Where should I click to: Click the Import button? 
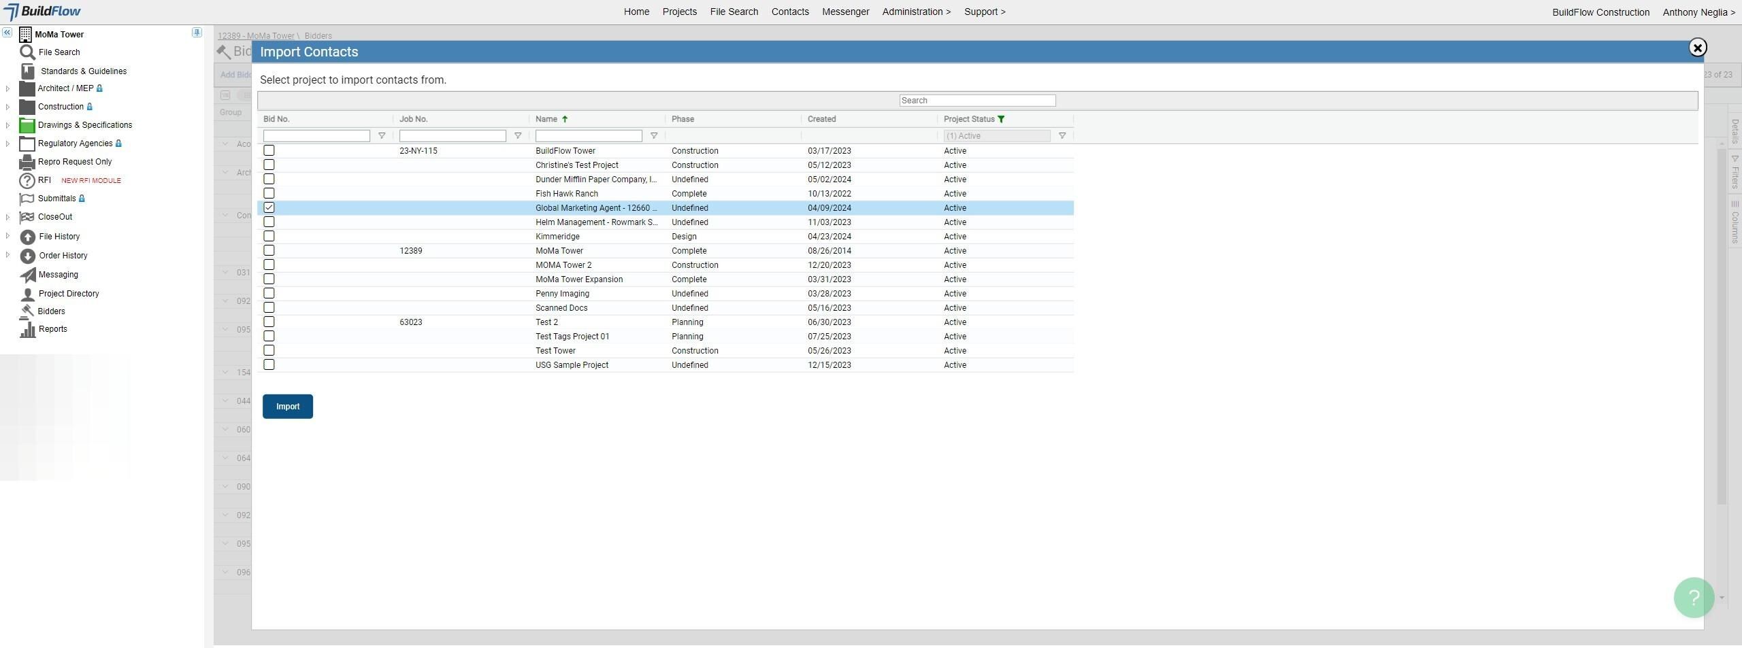click(x=288, y=407)
